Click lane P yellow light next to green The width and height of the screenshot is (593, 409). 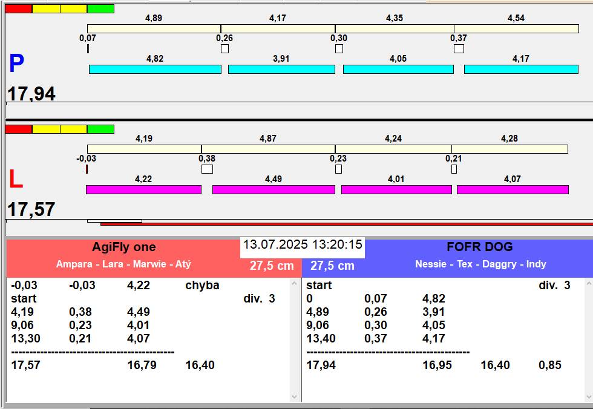(x=73, y=8)
